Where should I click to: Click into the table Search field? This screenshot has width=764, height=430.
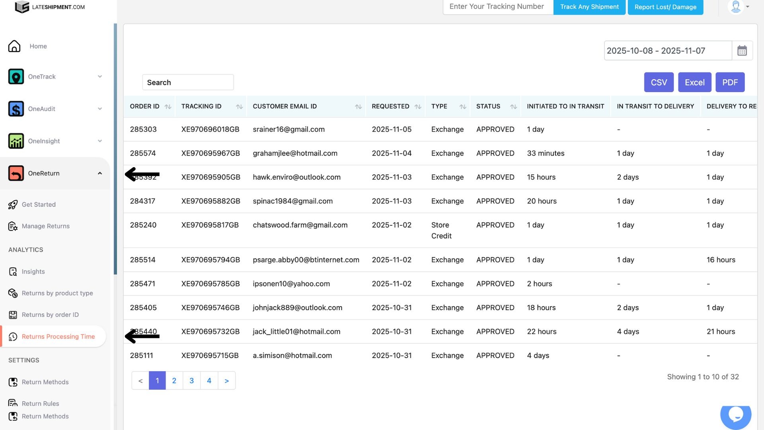point(188,82)
